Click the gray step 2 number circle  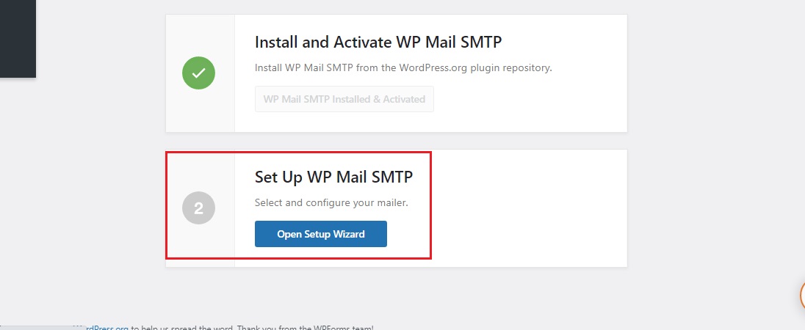click(x=199, y=208)
